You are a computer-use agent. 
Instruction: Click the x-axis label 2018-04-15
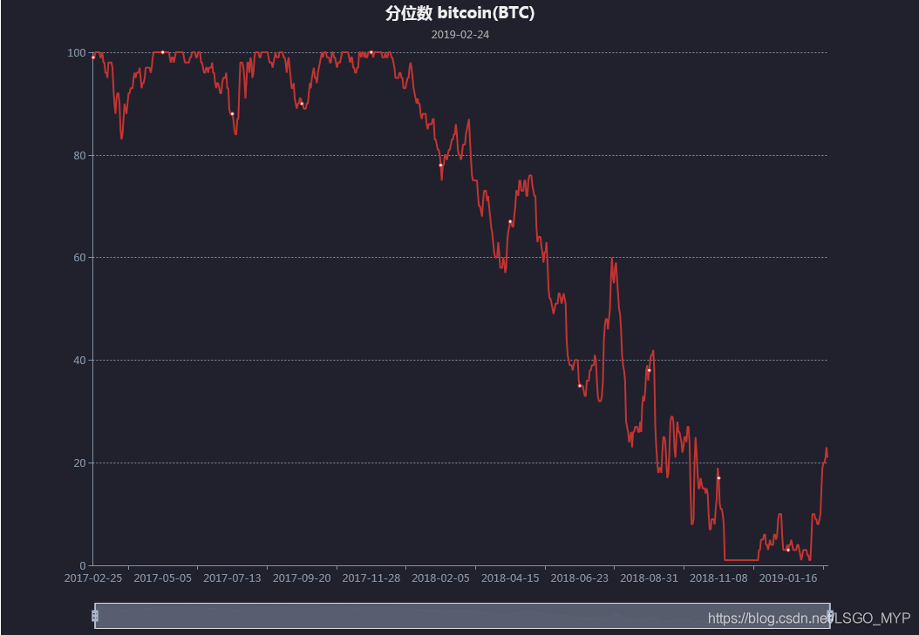pyautogui.click(x=510, y=578)
